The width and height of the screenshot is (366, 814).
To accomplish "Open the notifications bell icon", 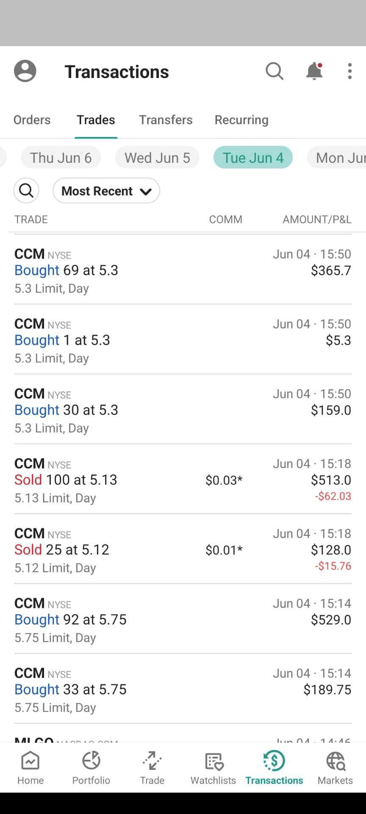I will 314,71.
